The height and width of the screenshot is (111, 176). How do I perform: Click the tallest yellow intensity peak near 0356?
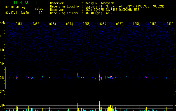click(99, 106)
